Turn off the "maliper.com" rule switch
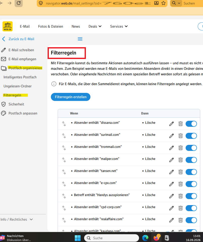This screenshot has height=242, width=203. (x=191, y=160)
